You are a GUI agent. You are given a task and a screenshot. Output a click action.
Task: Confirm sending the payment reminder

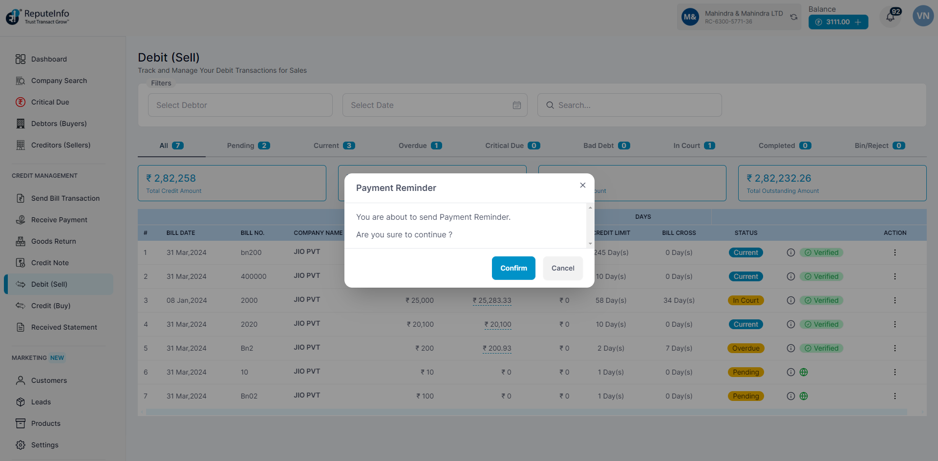[x=513, y=268]
